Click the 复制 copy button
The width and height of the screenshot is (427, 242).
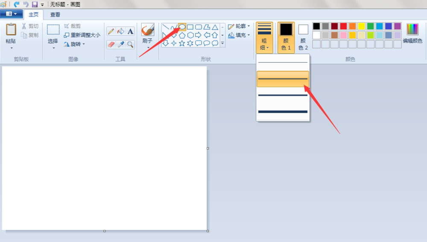(30, 35)
